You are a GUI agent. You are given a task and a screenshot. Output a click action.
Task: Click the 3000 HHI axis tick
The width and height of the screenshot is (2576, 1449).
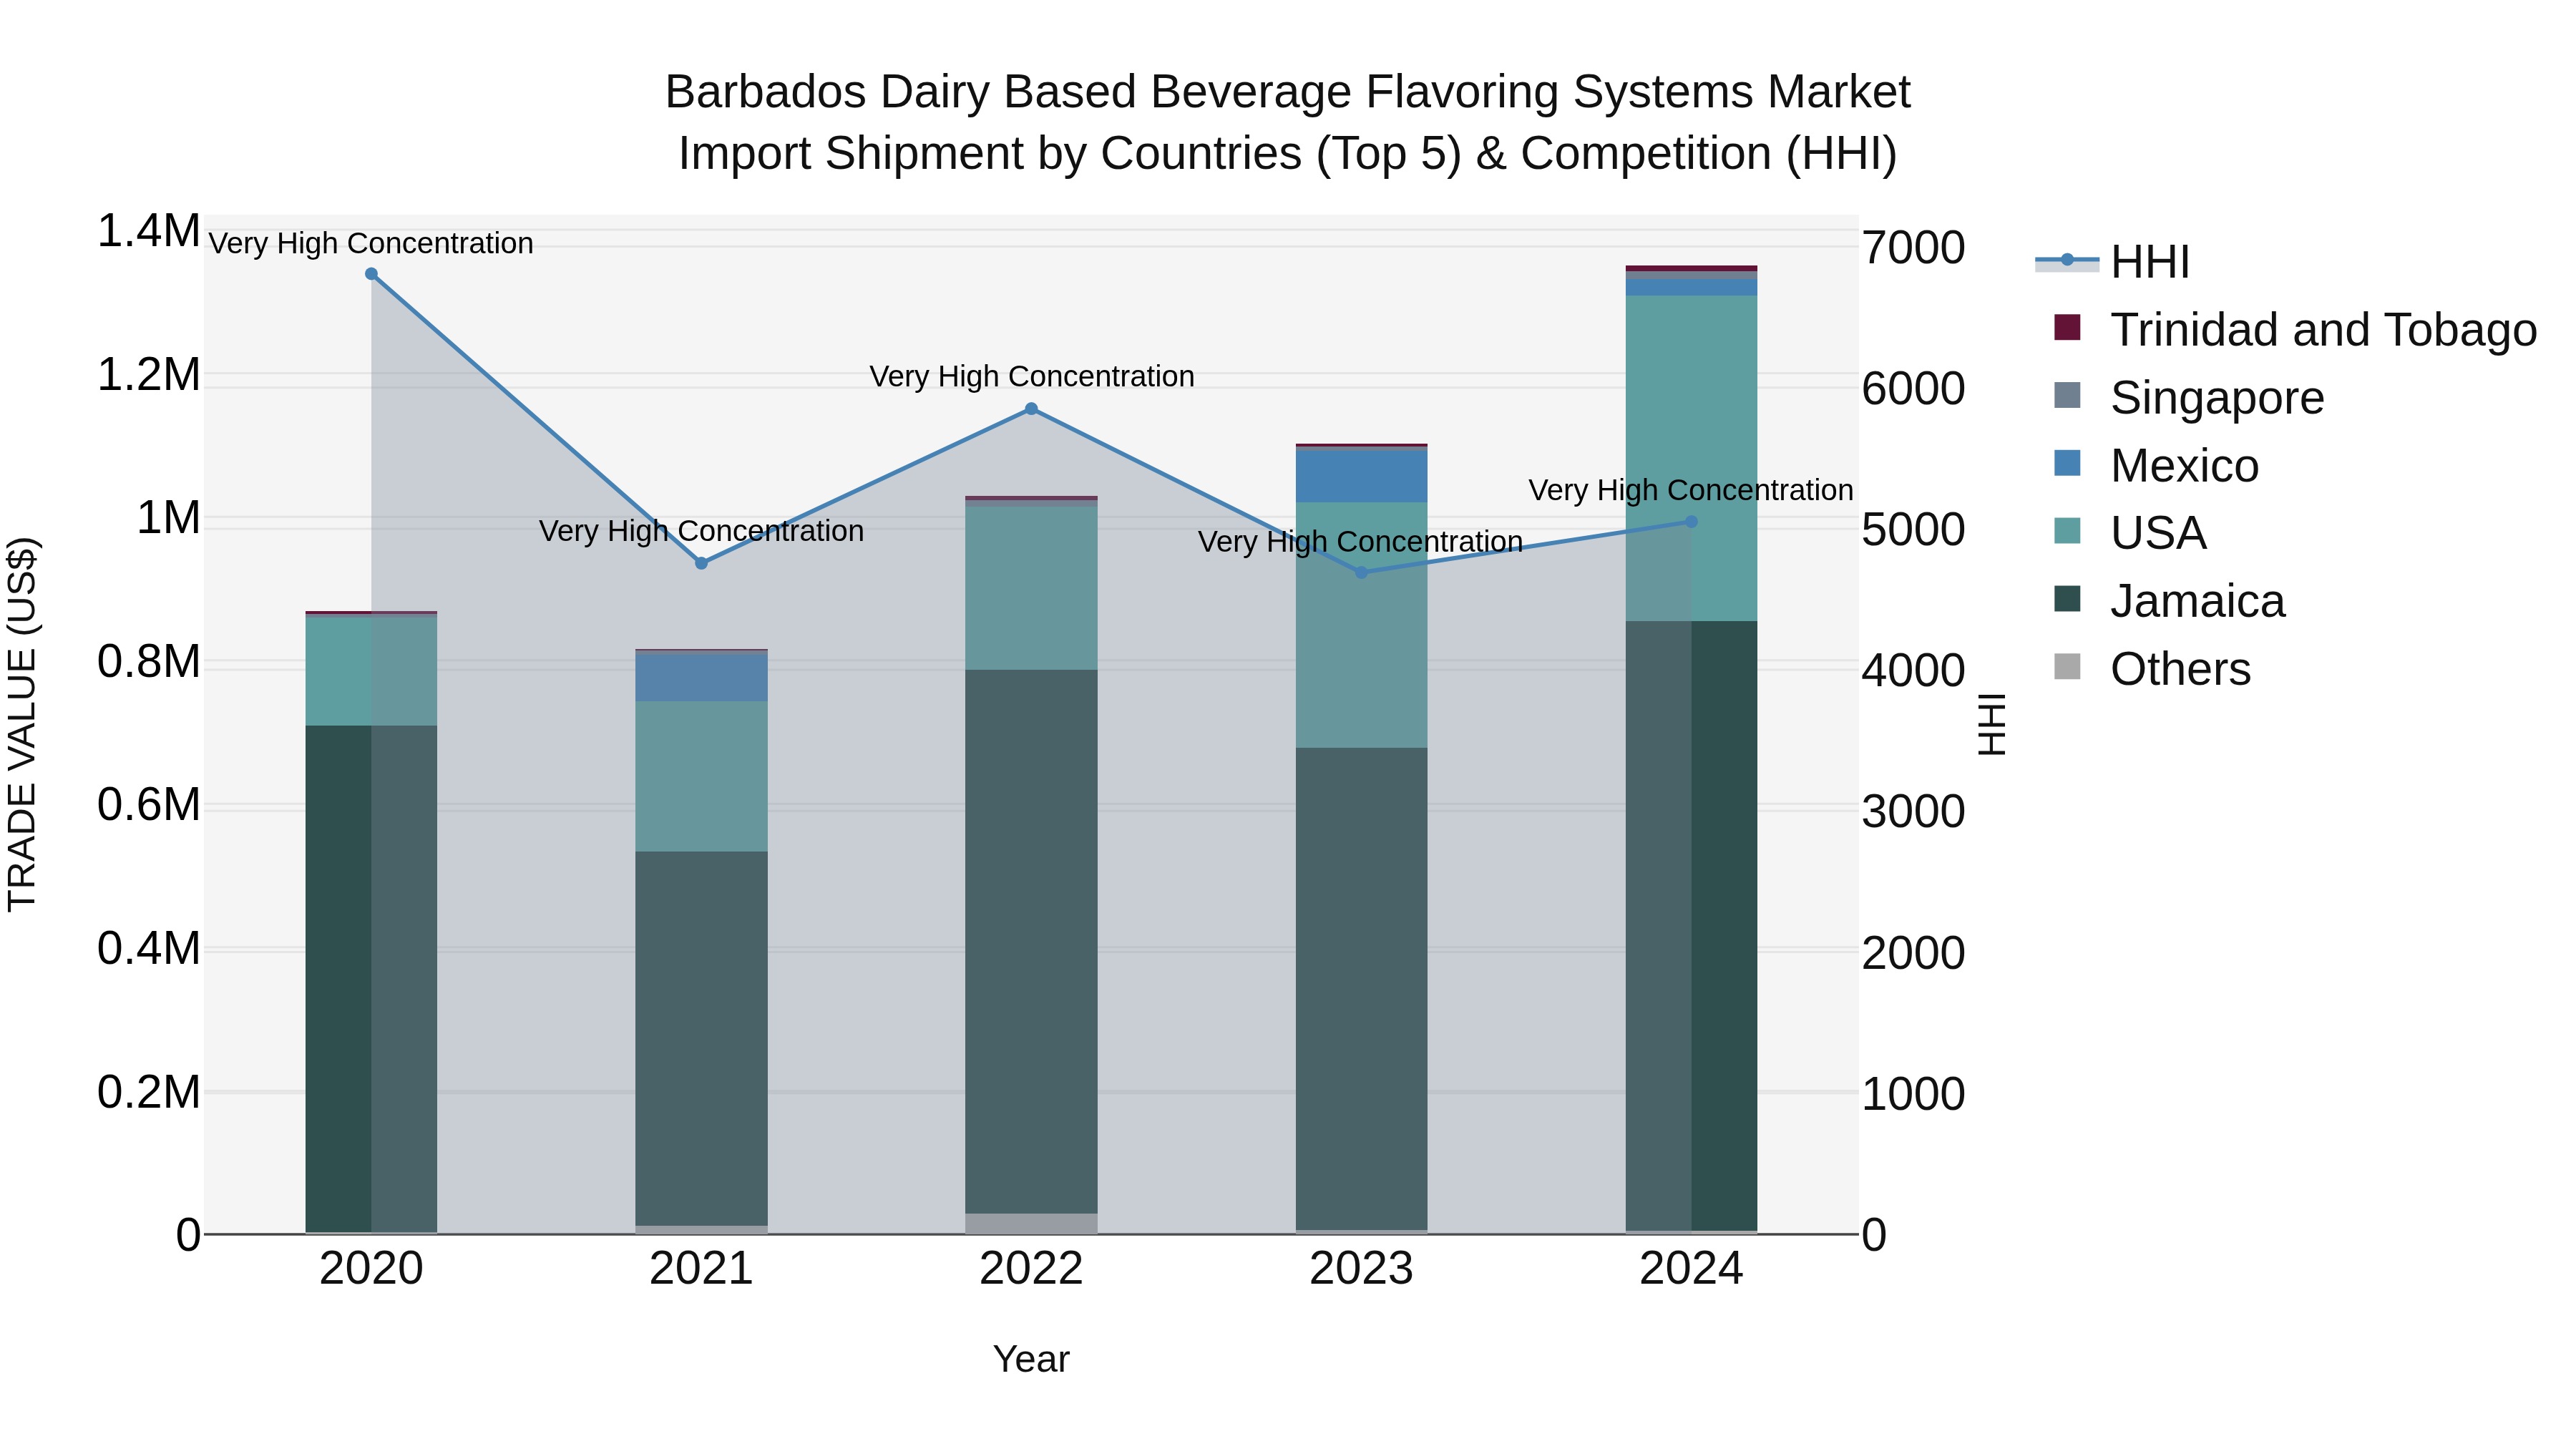pyautogui.click(x=1913, y=811)
